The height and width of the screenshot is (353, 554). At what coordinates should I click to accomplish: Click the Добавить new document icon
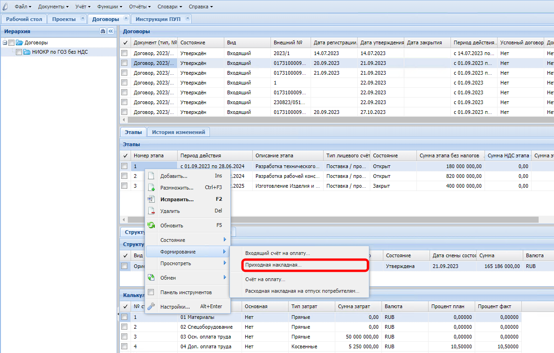[x=151, y=176]
